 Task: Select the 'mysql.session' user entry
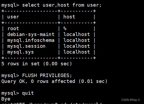[x=26, y=46]
